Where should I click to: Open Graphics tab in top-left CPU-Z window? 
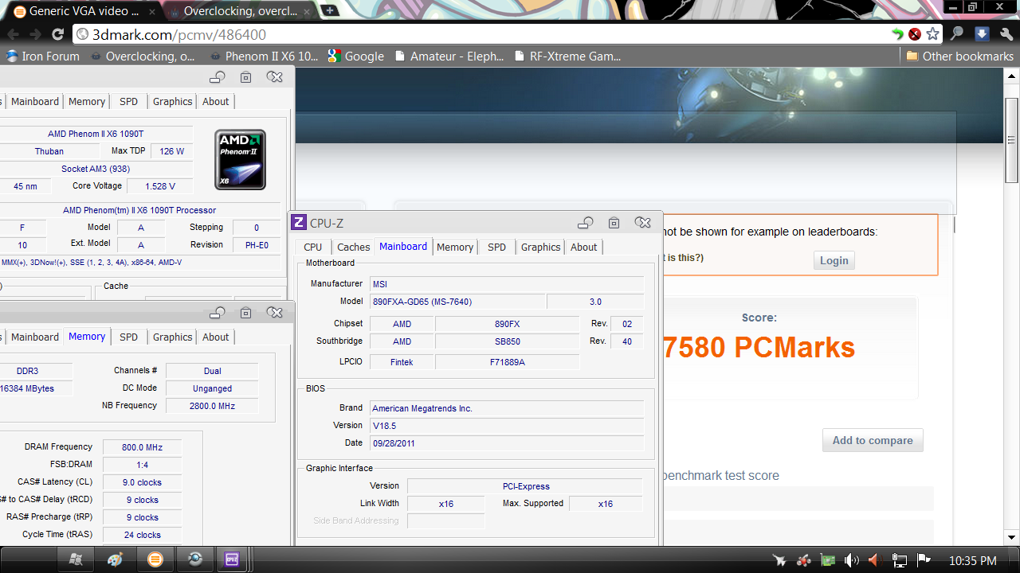pyautogui.click(x=172, y=102)
